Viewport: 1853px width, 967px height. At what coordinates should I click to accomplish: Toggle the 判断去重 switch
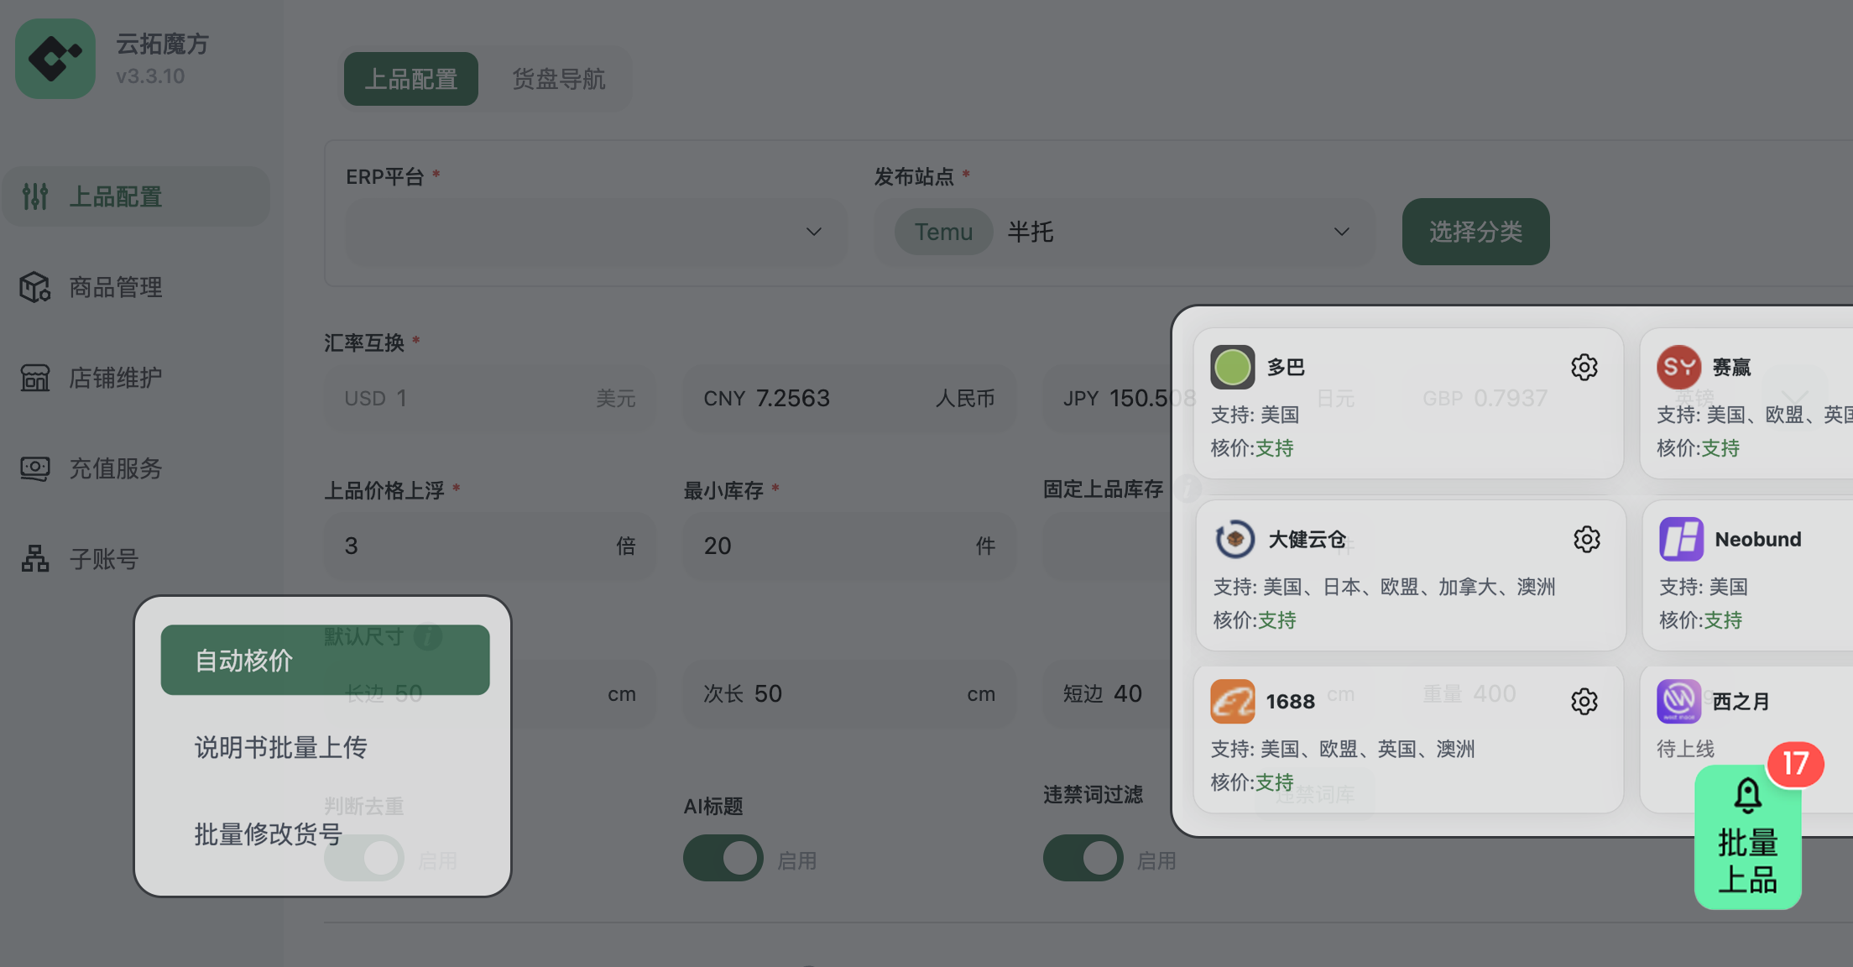pos(364,858)
